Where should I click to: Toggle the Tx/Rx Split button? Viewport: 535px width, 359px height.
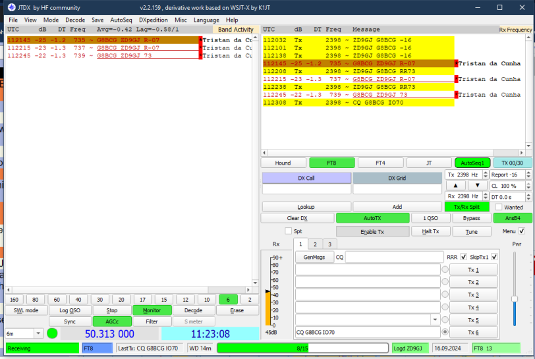pos(466,207)
